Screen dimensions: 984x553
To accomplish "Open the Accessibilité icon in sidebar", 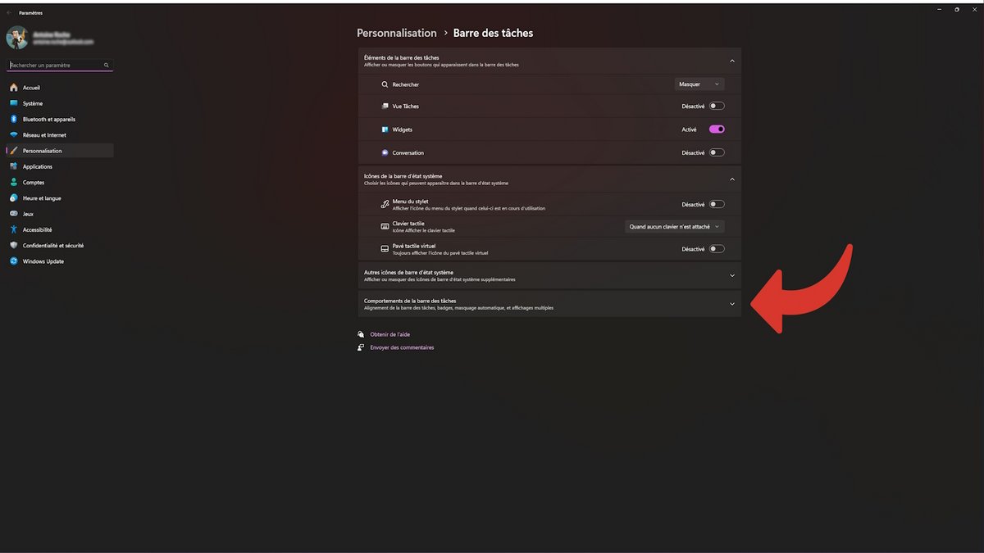I will coord(14,230).
